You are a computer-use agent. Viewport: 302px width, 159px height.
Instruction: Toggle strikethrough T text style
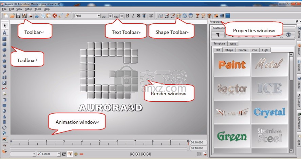(144, 16)
